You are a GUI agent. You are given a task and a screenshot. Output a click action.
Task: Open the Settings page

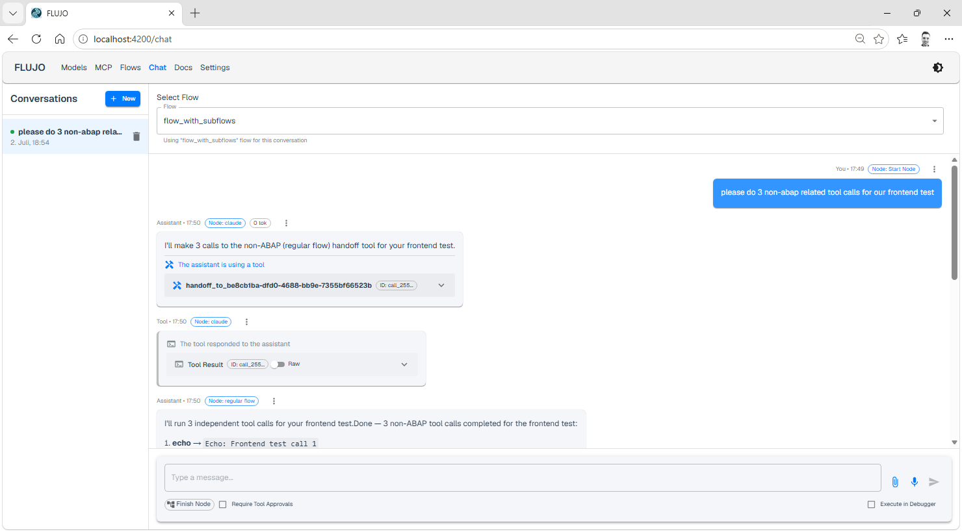215,68
